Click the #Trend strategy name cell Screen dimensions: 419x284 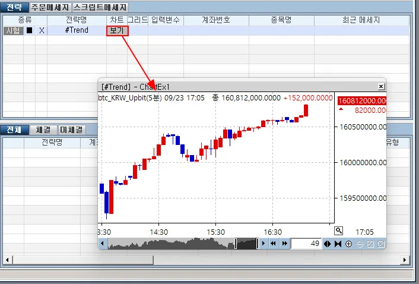coord(77,30)
